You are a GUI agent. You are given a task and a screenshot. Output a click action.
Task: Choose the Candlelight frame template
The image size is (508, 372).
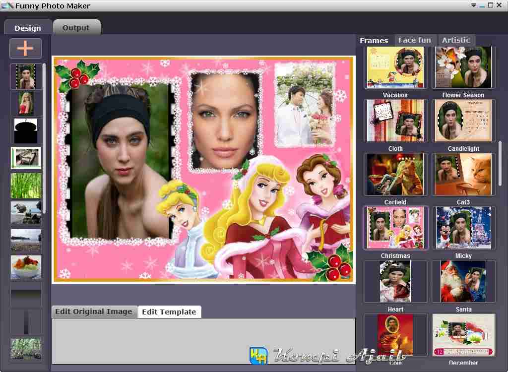[463, 121]
